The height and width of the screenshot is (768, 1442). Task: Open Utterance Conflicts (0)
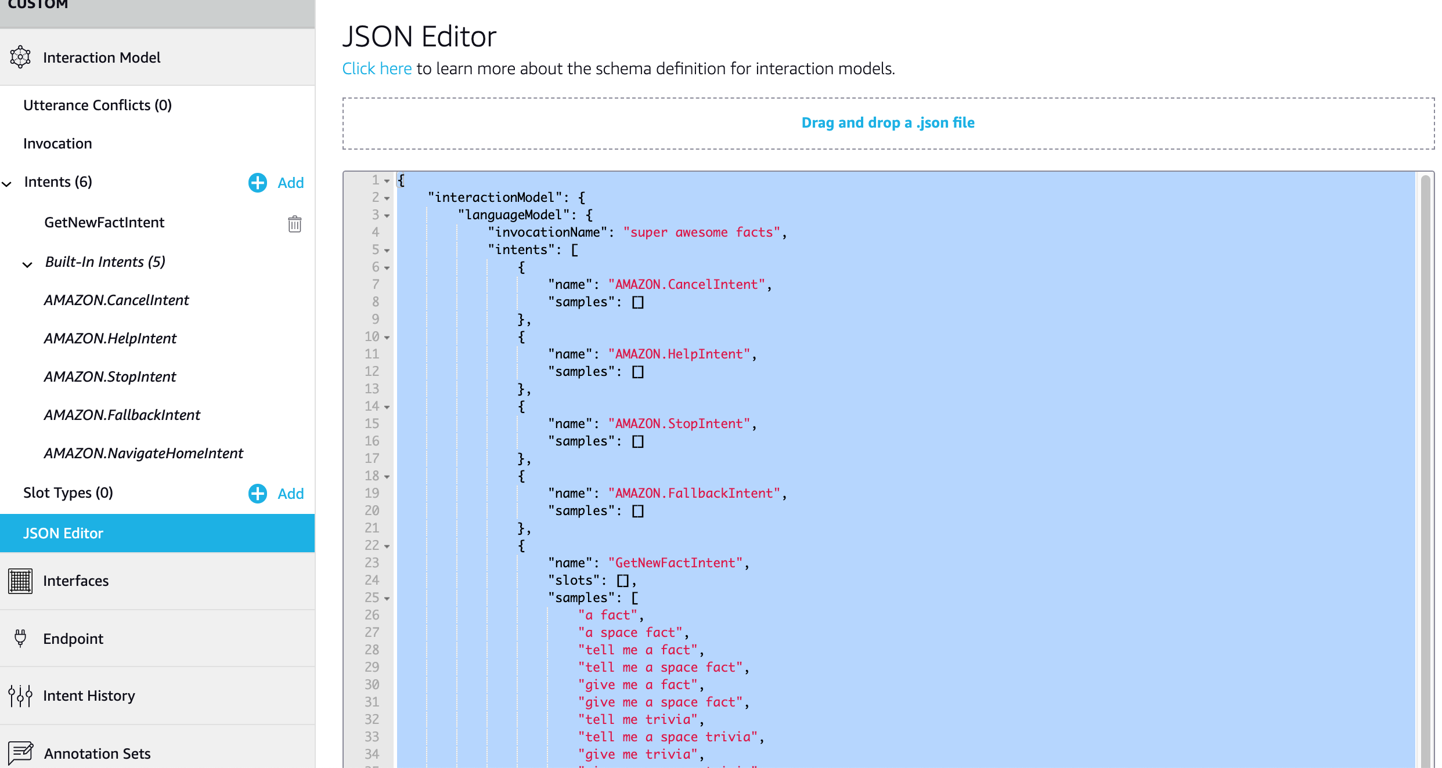[x=98, y=105]
